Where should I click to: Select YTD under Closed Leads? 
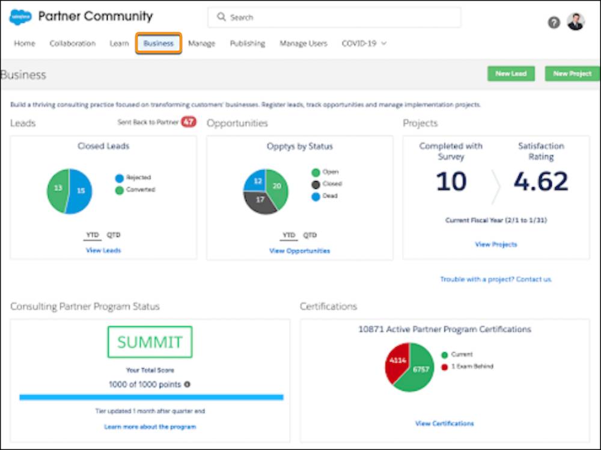(93, 235)
